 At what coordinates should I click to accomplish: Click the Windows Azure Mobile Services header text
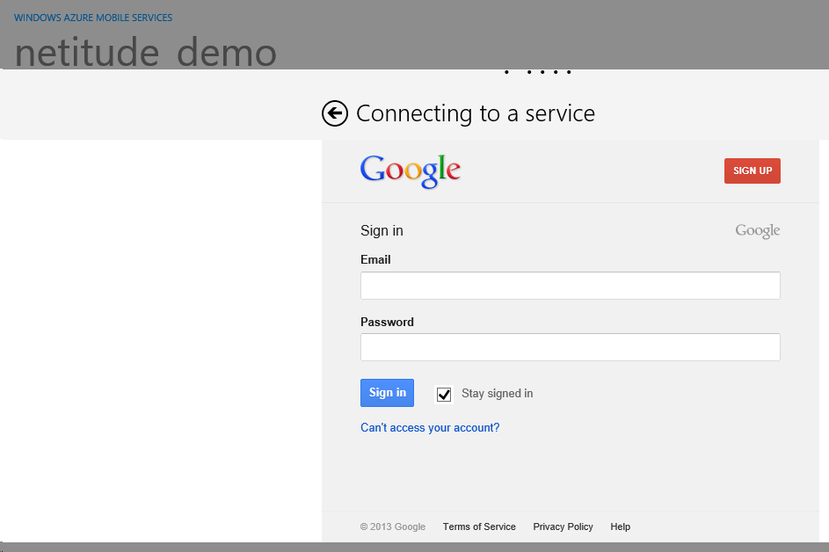pos(93,18)
